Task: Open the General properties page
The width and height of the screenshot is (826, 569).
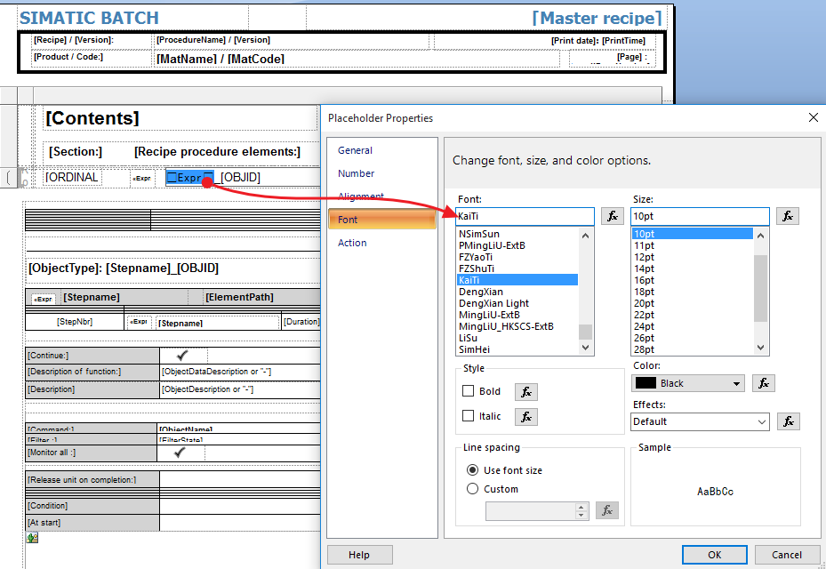Action: tap(355, 150)
